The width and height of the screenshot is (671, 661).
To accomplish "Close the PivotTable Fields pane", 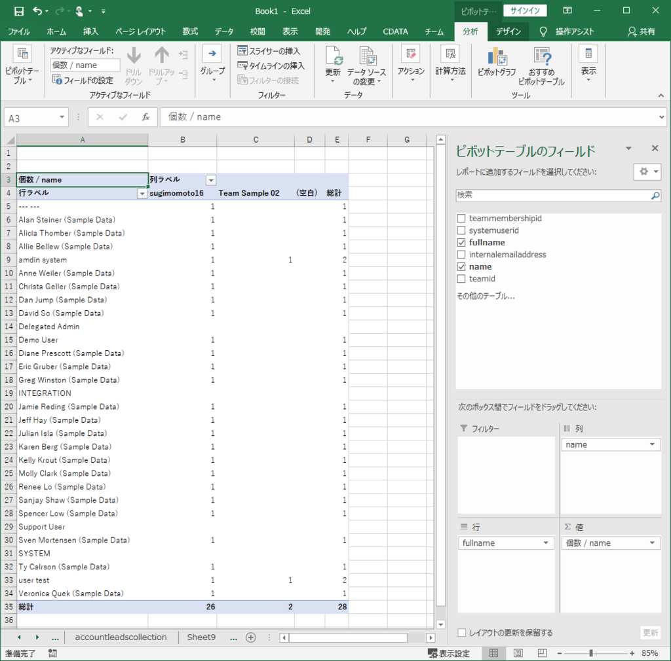I will click(655, 149).
